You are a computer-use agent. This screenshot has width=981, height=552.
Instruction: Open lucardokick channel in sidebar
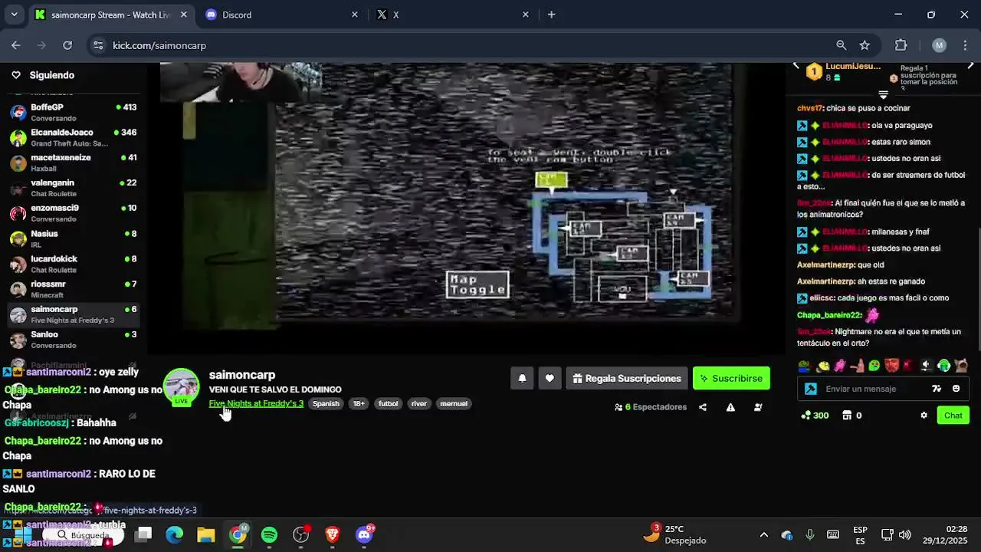[x=74, y=264]
